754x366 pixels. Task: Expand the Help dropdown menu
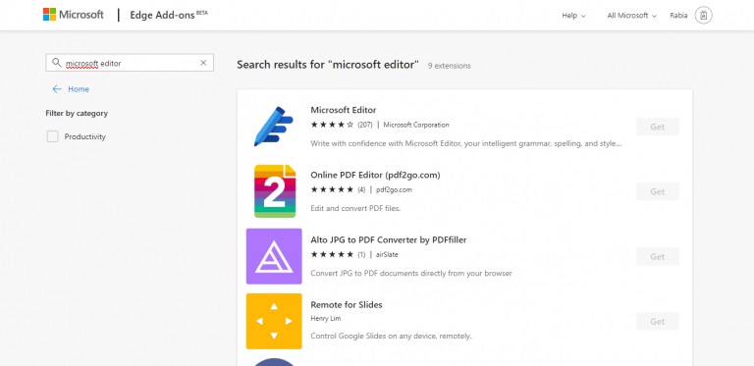[573, 16]
